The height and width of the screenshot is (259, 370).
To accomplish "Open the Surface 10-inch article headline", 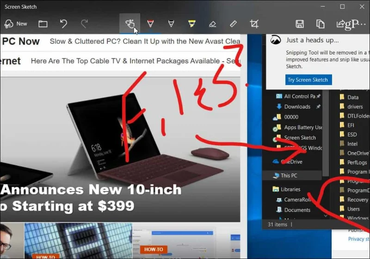I will 91,197.
